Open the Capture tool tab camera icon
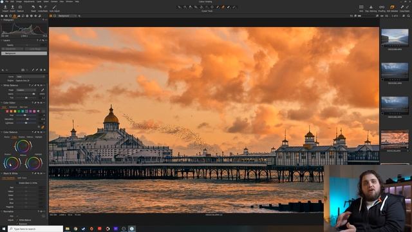Image resolution: width=412 pixels, height=232 pixels. (6, 15)
